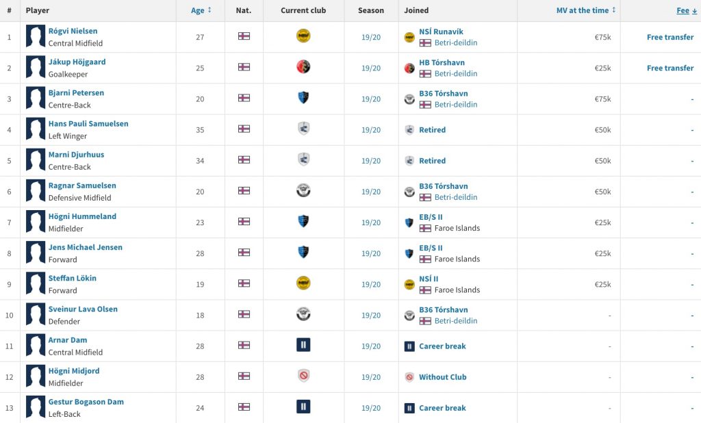The height and width of the screenshot is (423, 701).
Task: Open Betri-deildin league link under HB Tórshavn
Action: click(455, 74)
